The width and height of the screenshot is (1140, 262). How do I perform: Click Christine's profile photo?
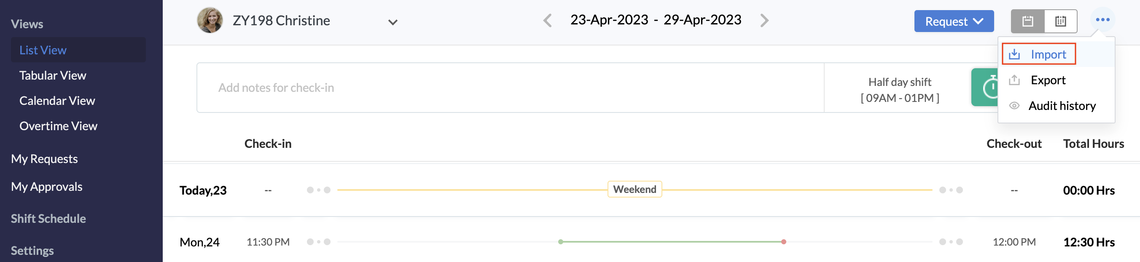coord(210,20)
